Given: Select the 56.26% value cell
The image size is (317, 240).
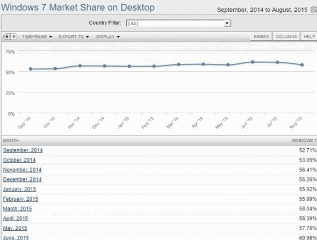Looking at the screenshot, I should [x=308, y=179].
